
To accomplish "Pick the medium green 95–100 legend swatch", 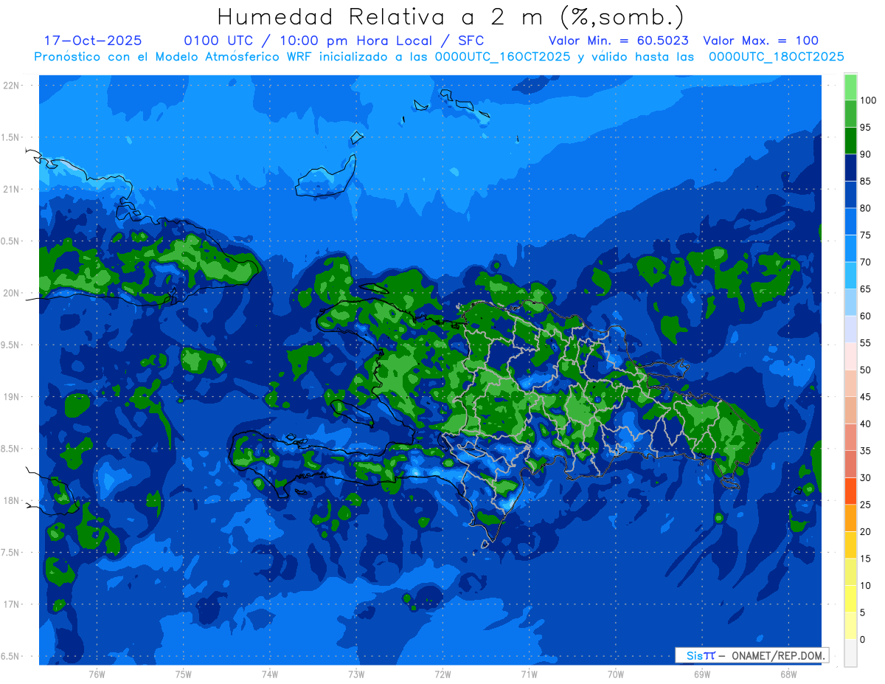I will click(850, 114).
